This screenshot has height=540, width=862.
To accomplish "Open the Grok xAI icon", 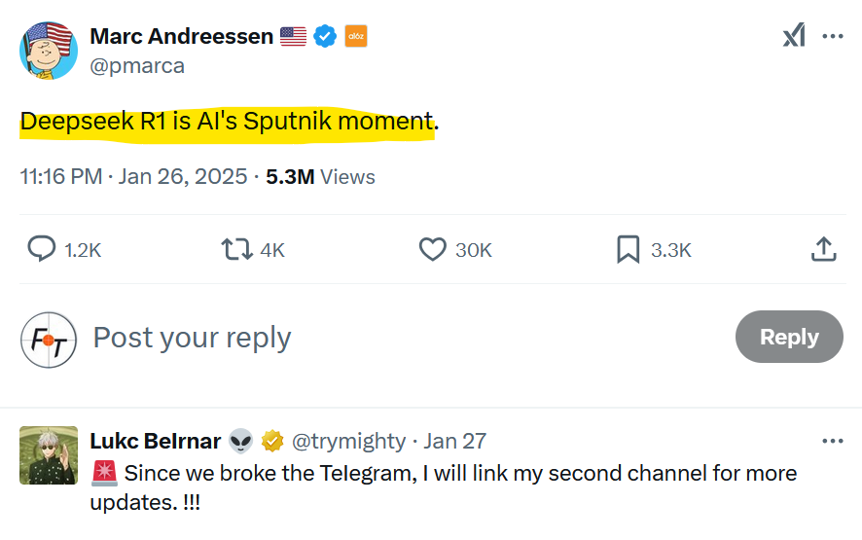I will pos(794,36).
